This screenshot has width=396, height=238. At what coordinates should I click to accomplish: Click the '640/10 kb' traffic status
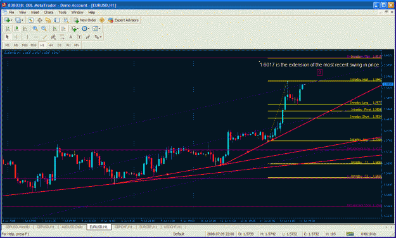368,234
